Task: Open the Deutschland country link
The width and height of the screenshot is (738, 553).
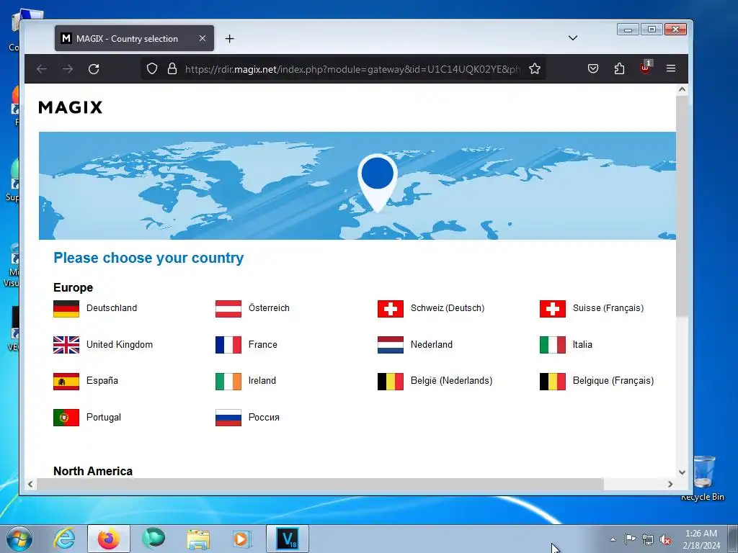Action: tap(112, 308)
